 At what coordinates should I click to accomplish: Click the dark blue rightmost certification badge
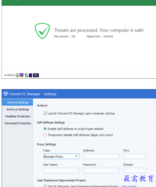click(x=36, y=75)
